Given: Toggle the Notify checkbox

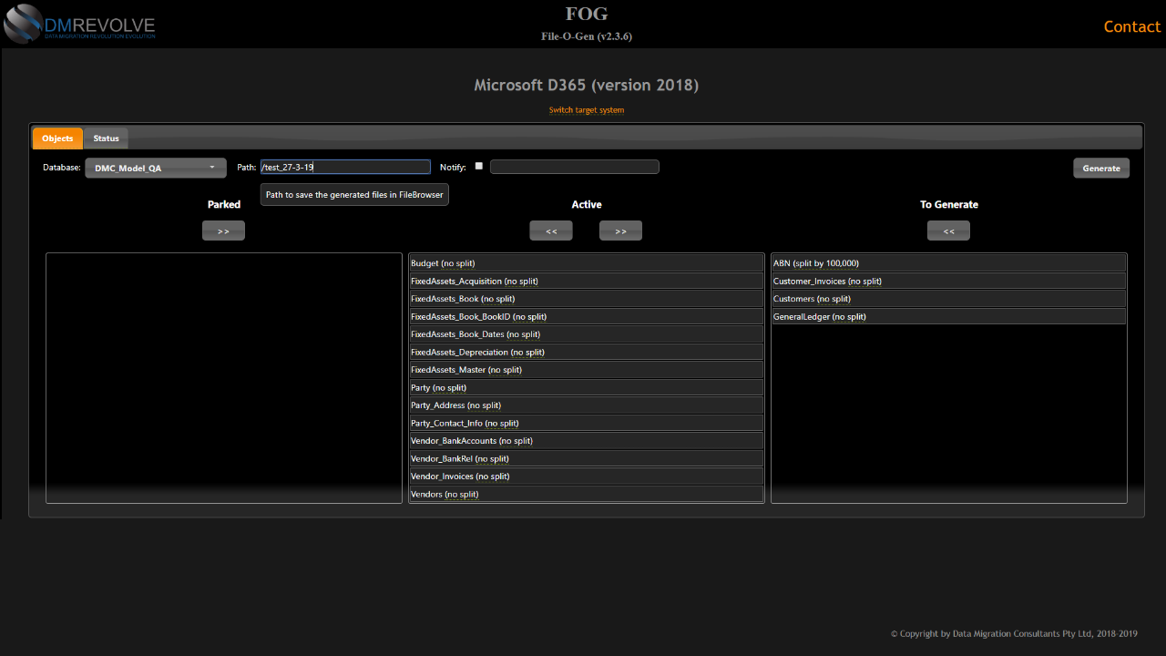Looking at the screenshot, I should coord(479,166).
